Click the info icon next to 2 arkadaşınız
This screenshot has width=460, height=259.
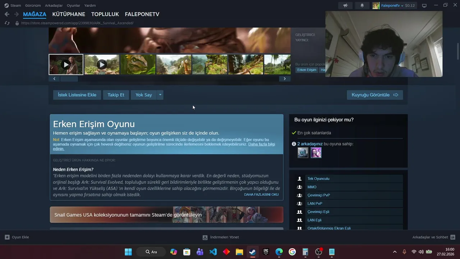[x=294, y=144]
